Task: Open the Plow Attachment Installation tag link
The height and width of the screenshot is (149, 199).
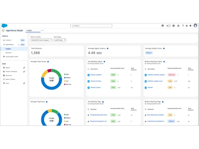Action: point(156,115)
